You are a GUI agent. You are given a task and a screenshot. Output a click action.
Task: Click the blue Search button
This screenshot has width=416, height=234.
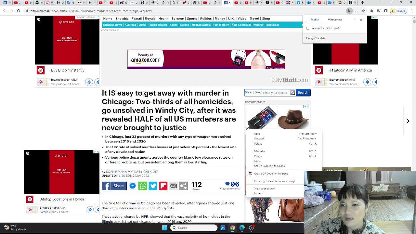pos(303,93)
